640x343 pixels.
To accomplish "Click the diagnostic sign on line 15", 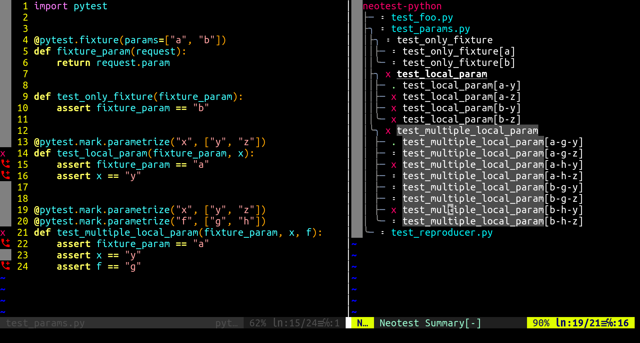I will point(6,164).
